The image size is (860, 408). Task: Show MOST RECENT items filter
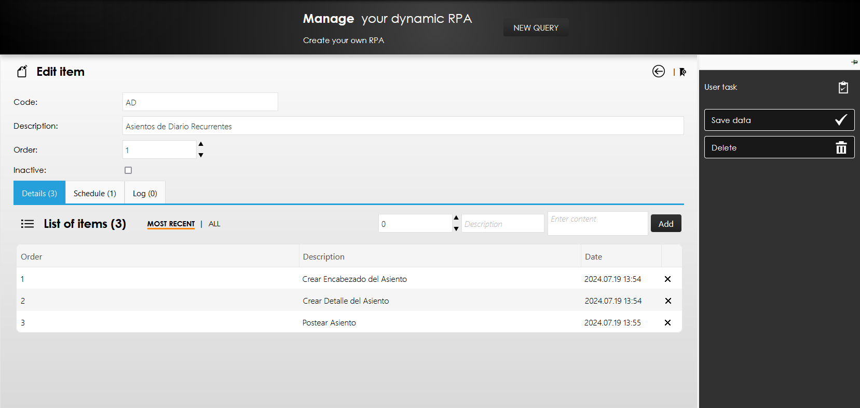(171, 224)
